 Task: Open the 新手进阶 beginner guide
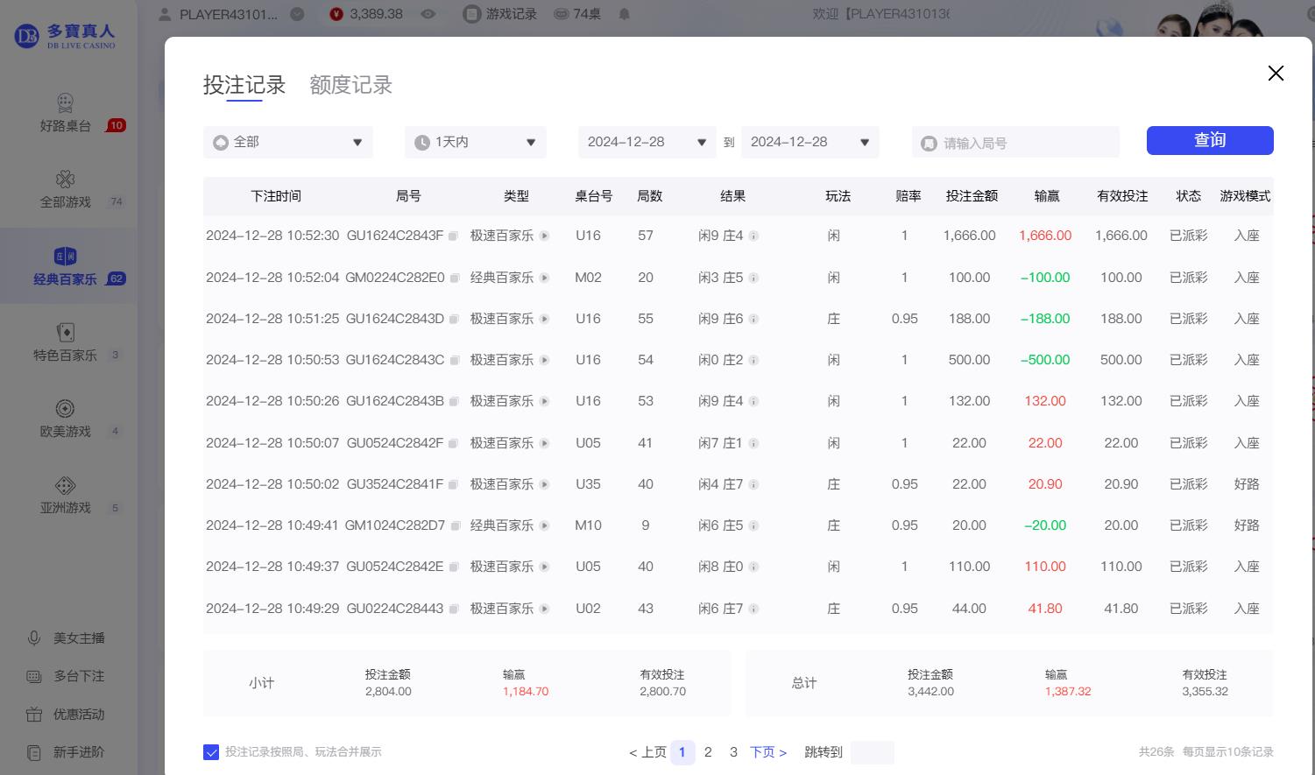pos(66,751)
